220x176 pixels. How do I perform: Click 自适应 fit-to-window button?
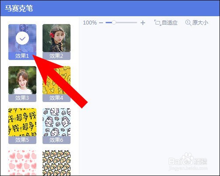coord(166,23)
